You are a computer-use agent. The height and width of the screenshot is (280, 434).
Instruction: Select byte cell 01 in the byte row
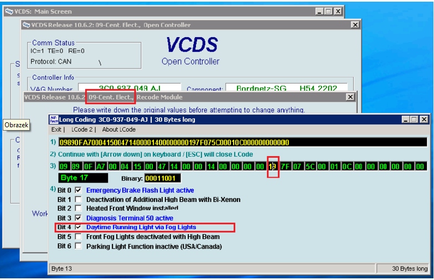[x=334, y=167]
